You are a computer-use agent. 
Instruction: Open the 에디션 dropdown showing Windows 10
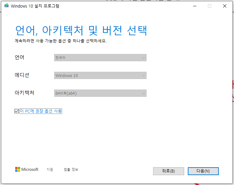point(100,75)
